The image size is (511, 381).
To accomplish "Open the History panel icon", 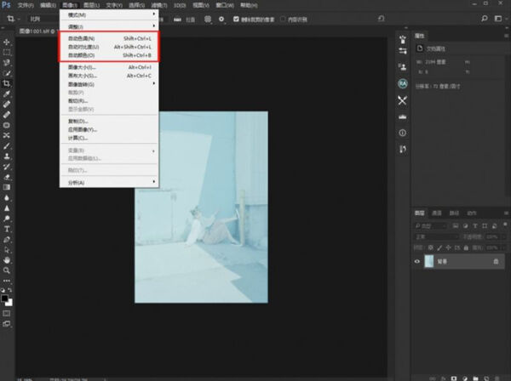I will coord(403,149).
